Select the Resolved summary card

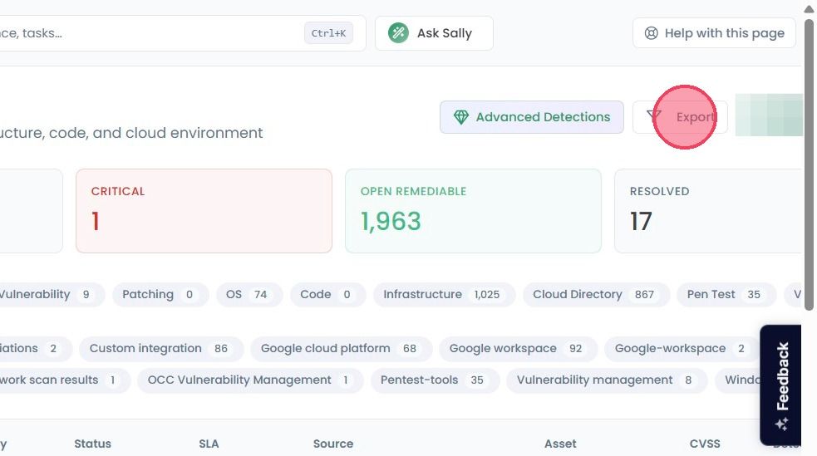tap(709, 211)
